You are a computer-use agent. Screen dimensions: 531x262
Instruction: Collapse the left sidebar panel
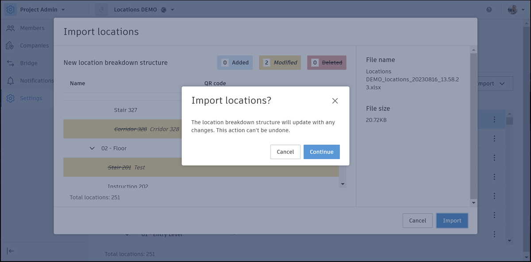click(11, 251)
